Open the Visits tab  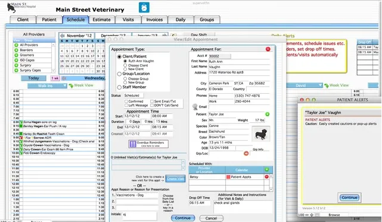tap(128, 20)
